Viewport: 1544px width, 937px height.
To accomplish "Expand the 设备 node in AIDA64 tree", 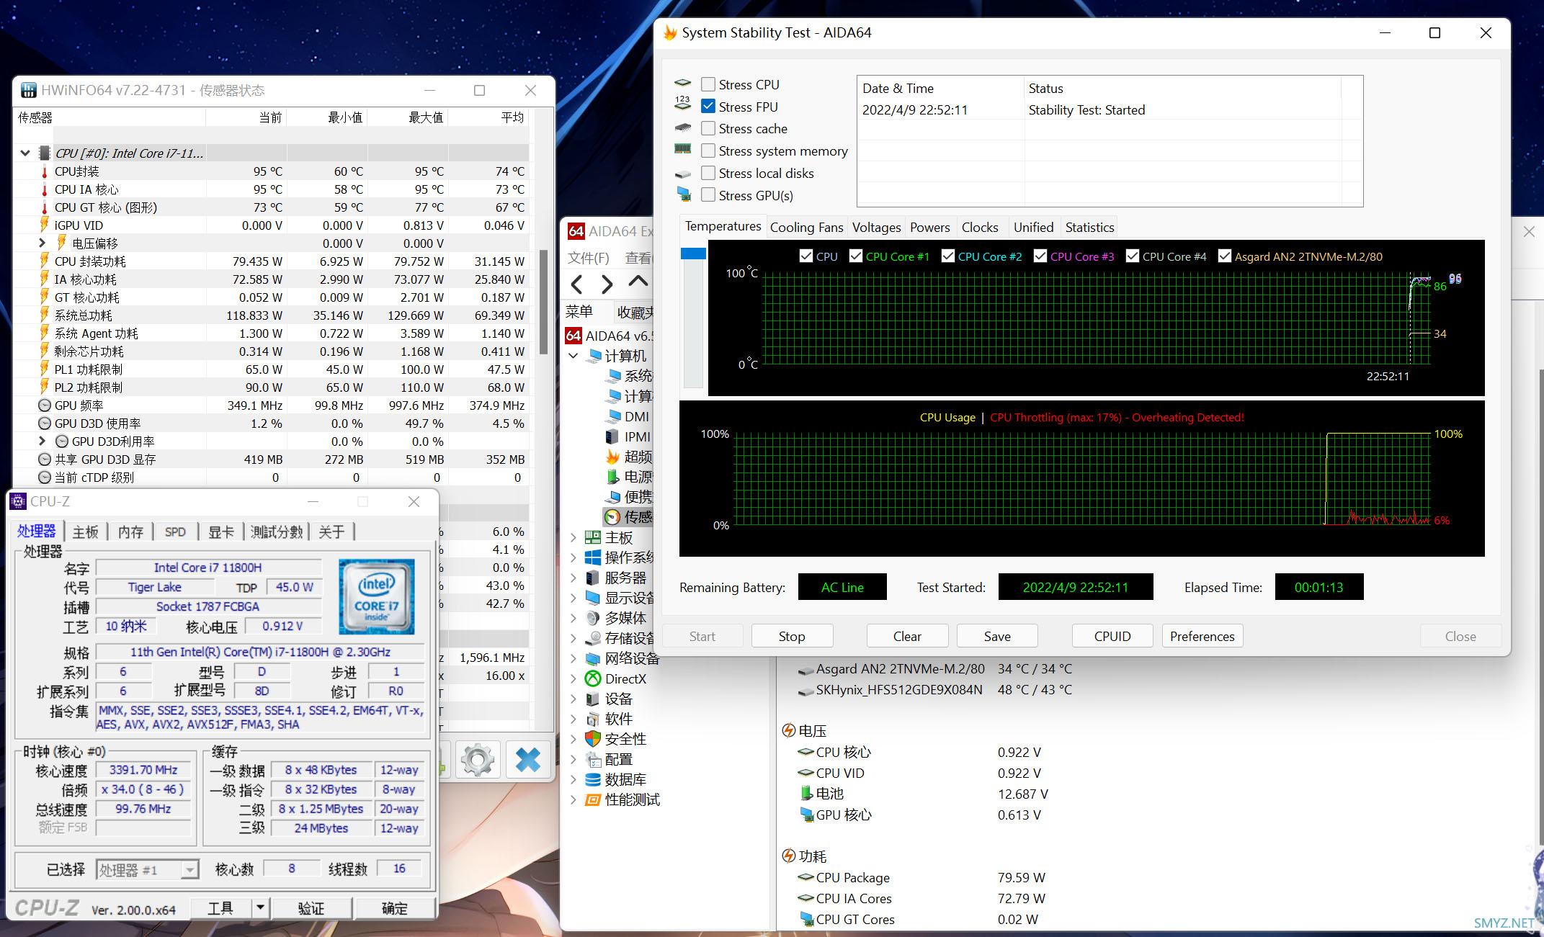I will point(574,699).
